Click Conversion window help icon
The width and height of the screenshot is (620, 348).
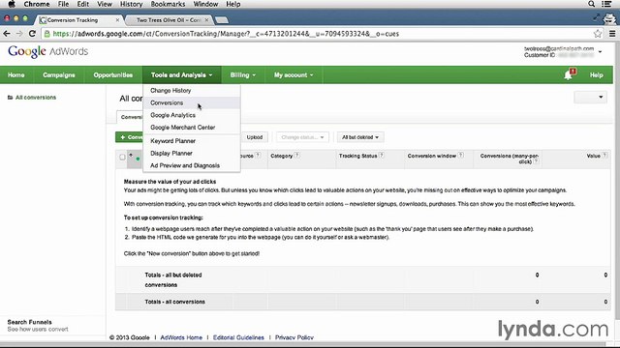pyautogui.click(x=461, y=155)
